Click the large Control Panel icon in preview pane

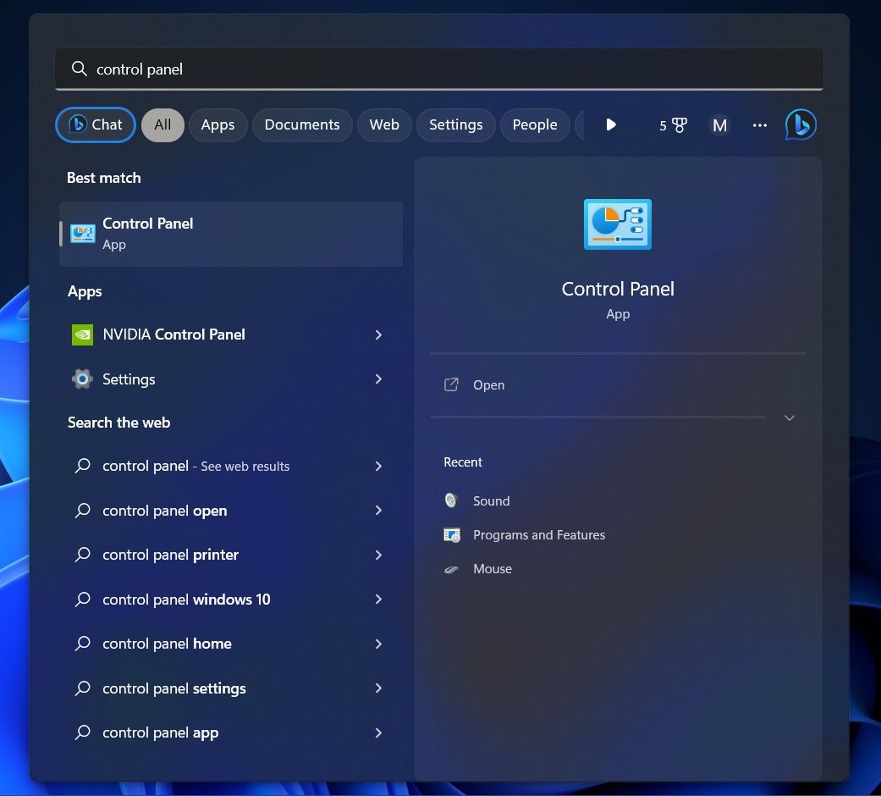[x=618, y=224]
